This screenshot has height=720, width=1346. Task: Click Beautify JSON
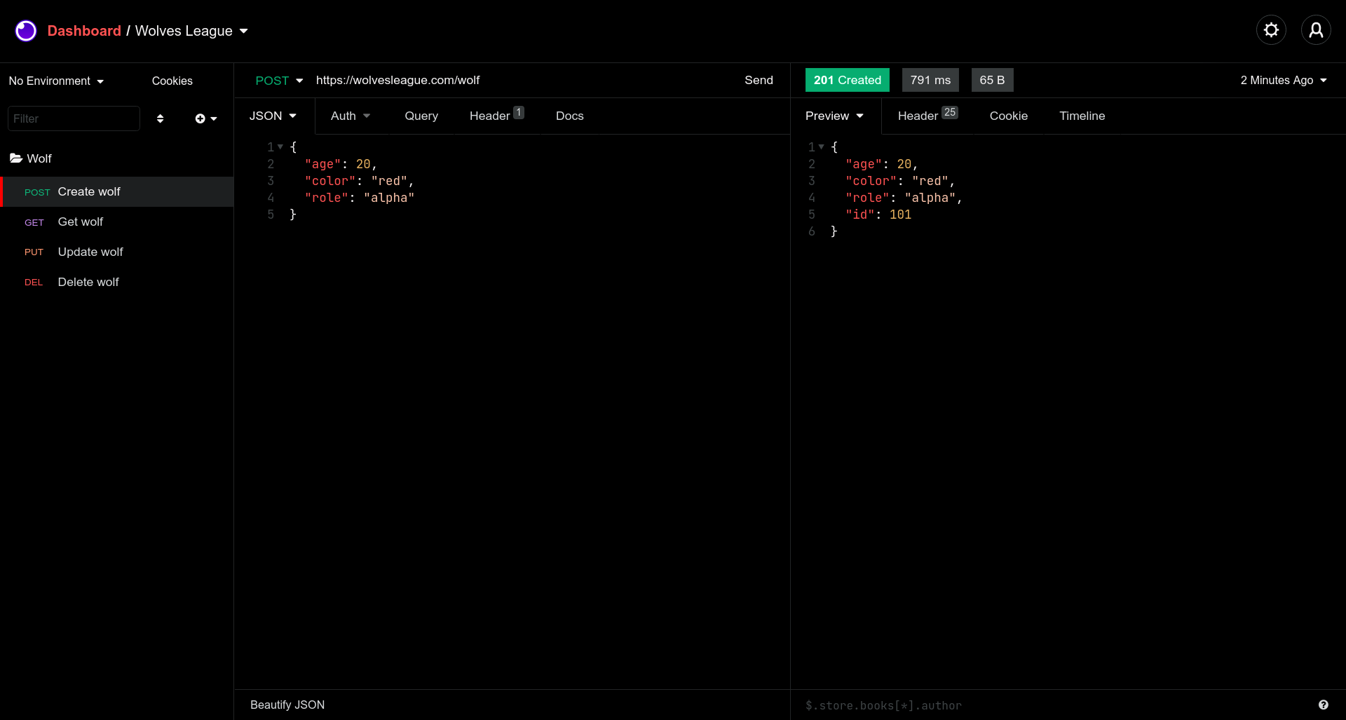[x=287, y=705]
